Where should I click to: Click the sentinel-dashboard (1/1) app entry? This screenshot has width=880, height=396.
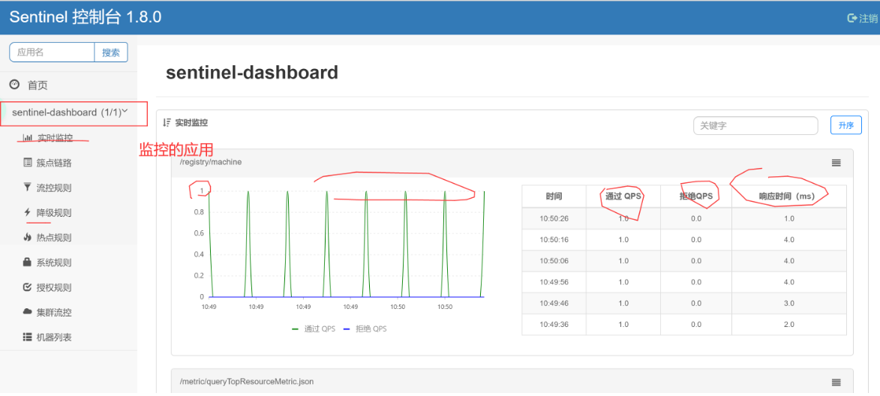(68, 112)
